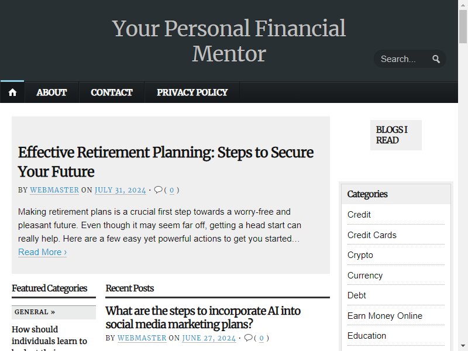The width and height of the screenshot is (468, 351).
Task: Open the AI social media marketing post
Action: pos(203,317)
